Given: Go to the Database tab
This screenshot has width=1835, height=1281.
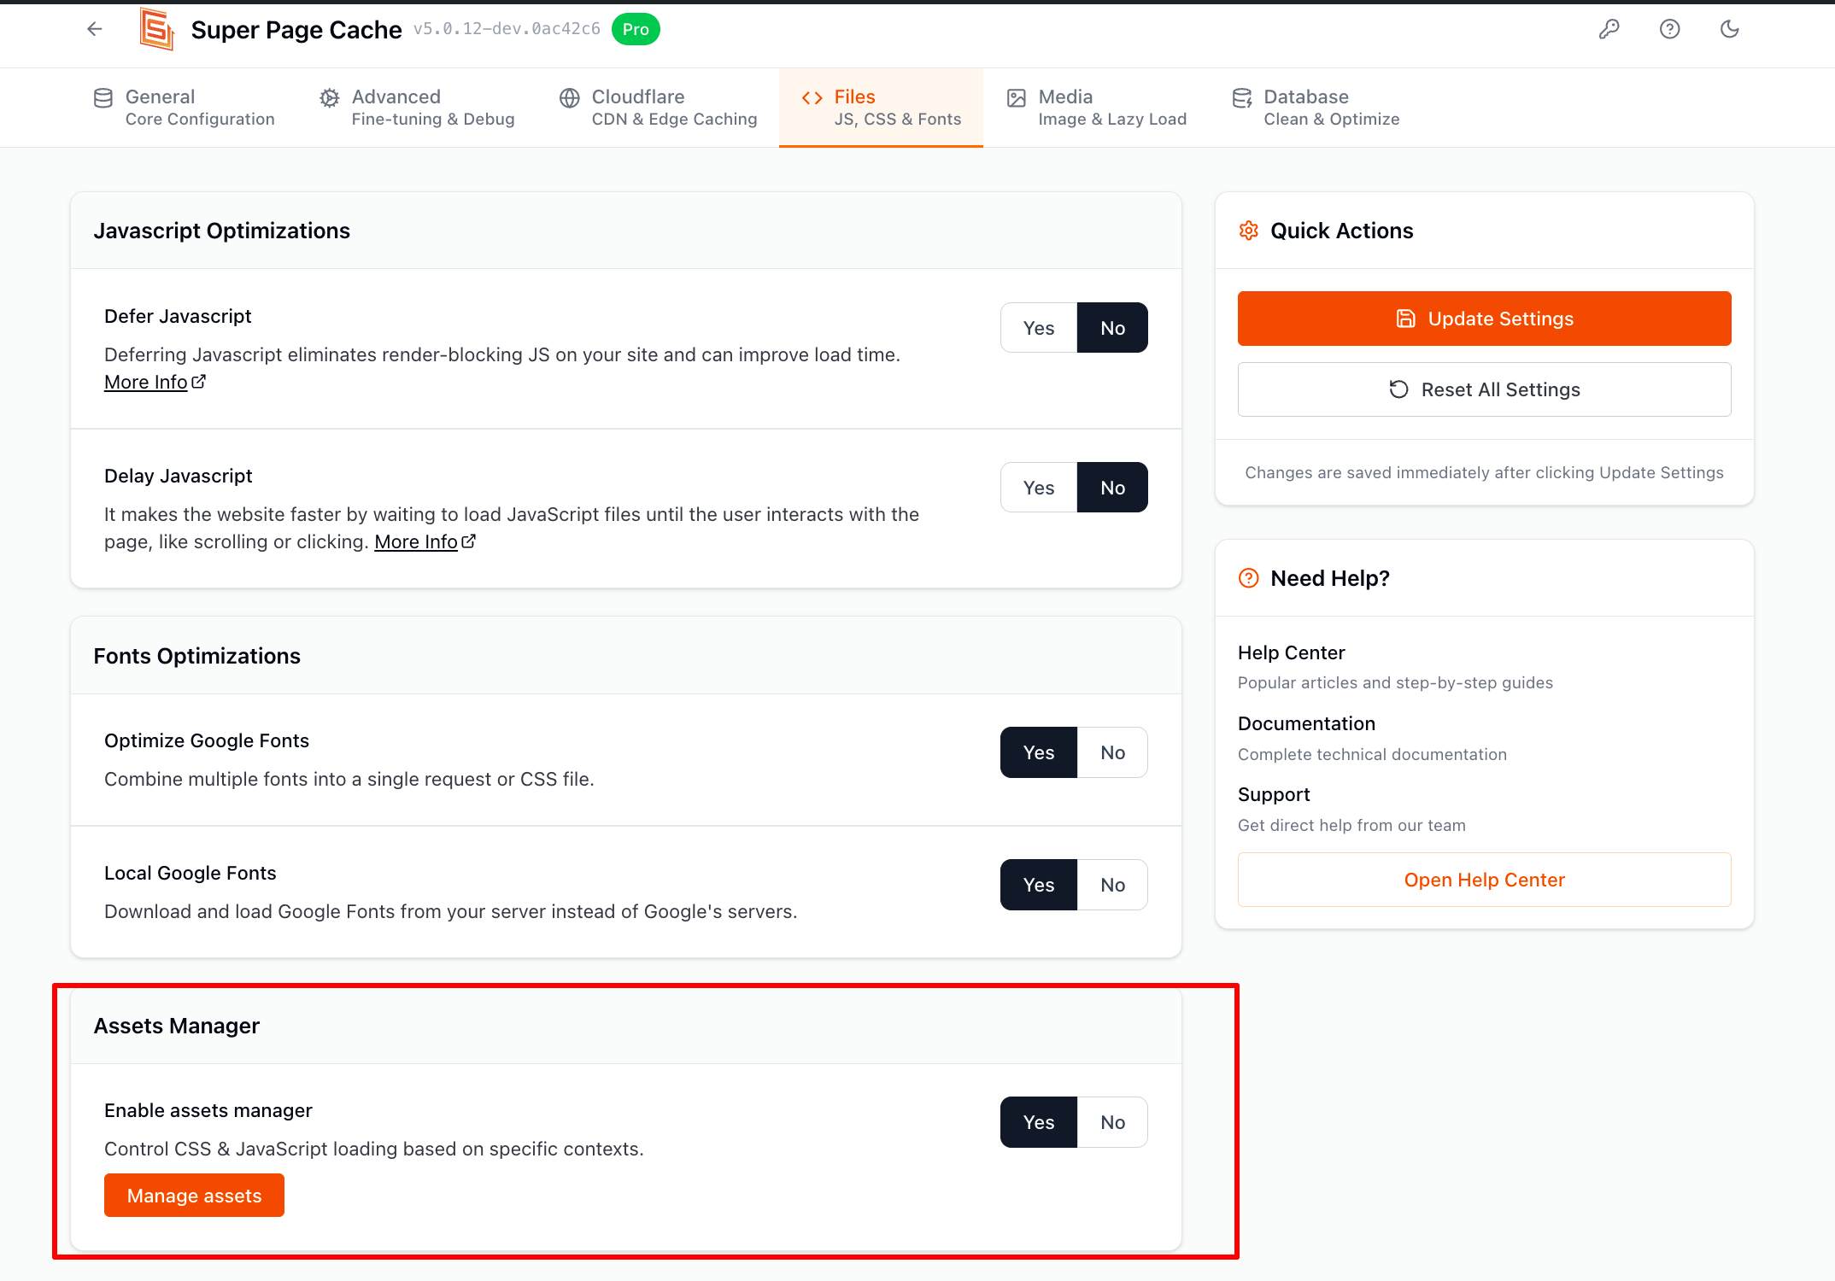Looking at the screenshot, I should pyautogui.click(x=1316, y=108).
